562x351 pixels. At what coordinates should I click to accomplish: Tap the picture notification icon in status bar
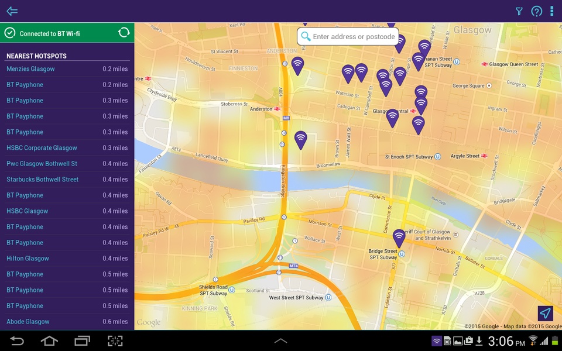(x=458, y=341)
